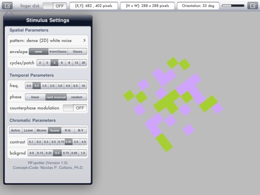This screenshot has height=195, width=260.
Task: Set contrast to 0.5
Action: [x=54, y=142]
